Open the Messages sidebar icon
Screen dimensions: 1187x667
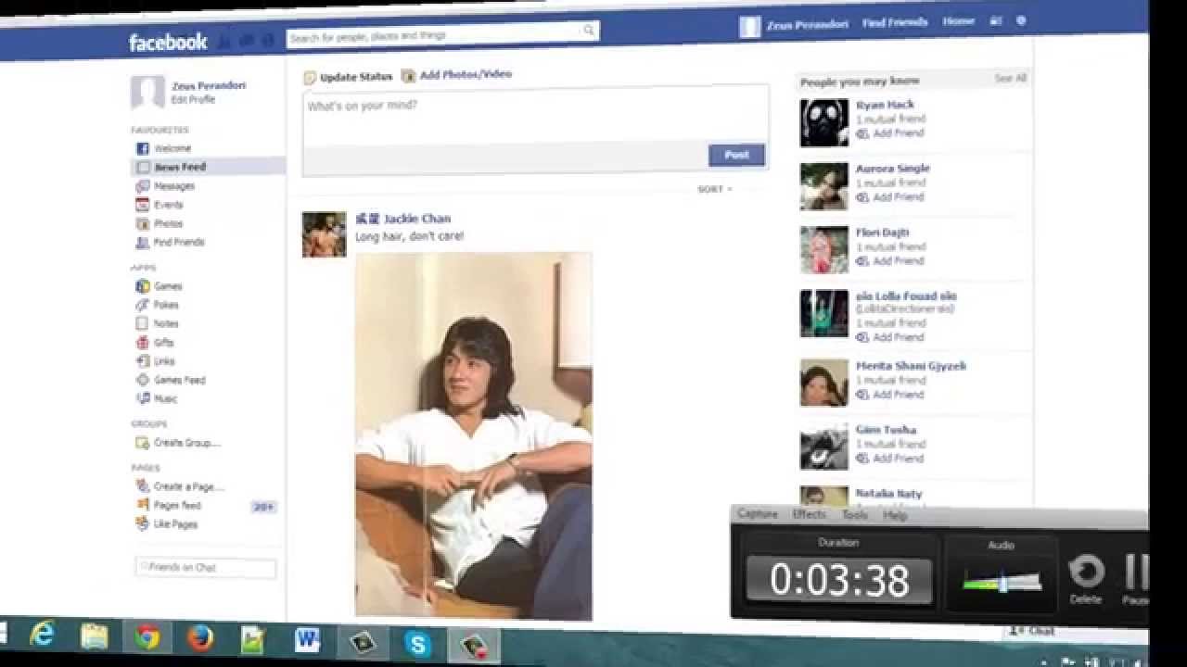tap(143, 186)
